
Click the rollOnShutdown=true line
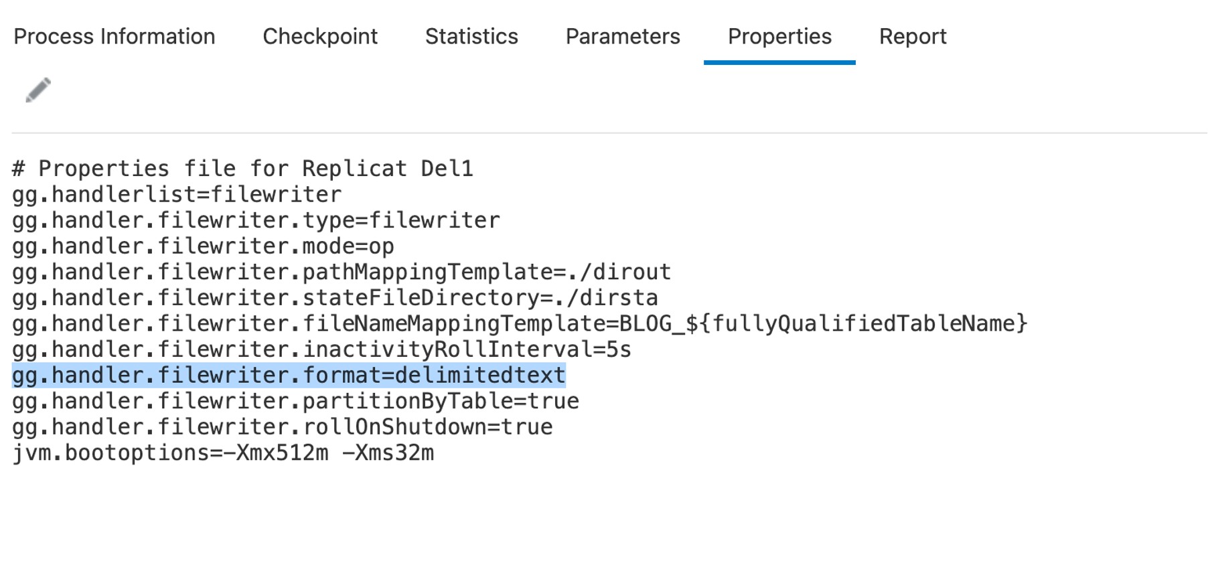point(282,427)
